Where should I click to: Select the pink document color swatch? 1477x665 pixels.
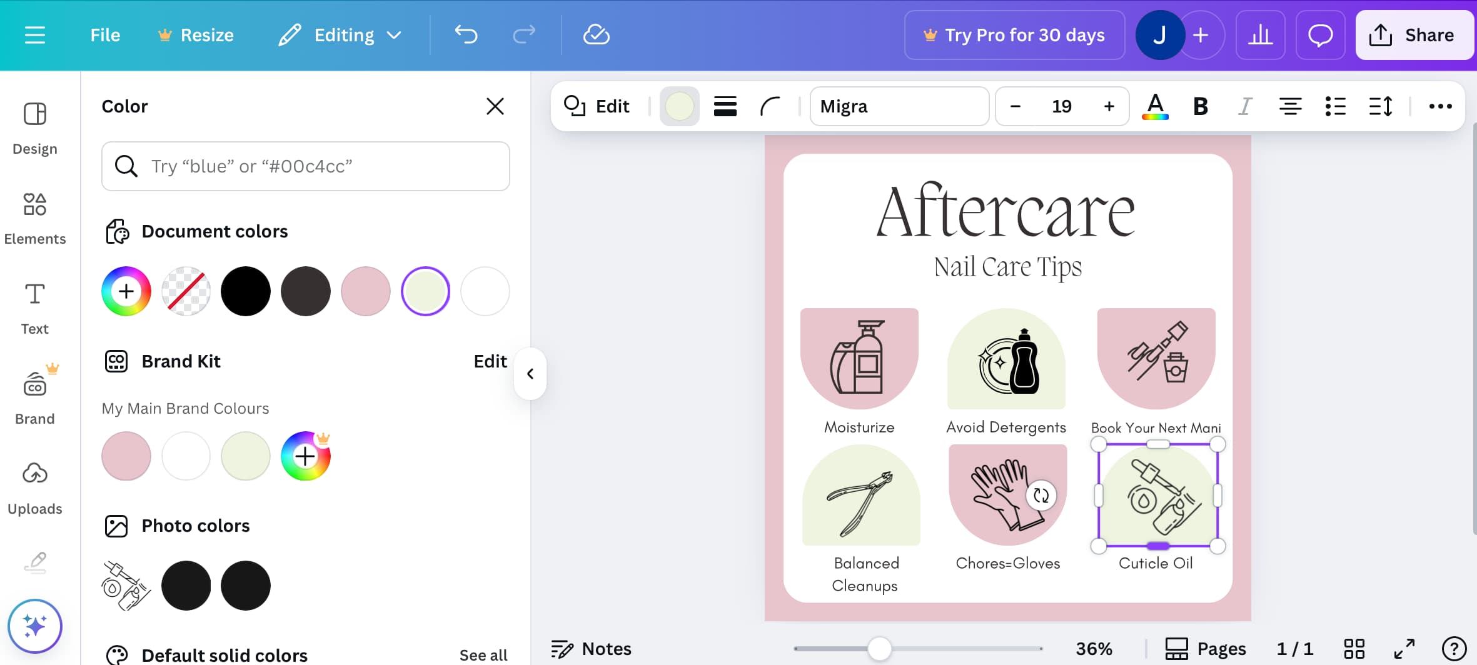click(365, 291)
